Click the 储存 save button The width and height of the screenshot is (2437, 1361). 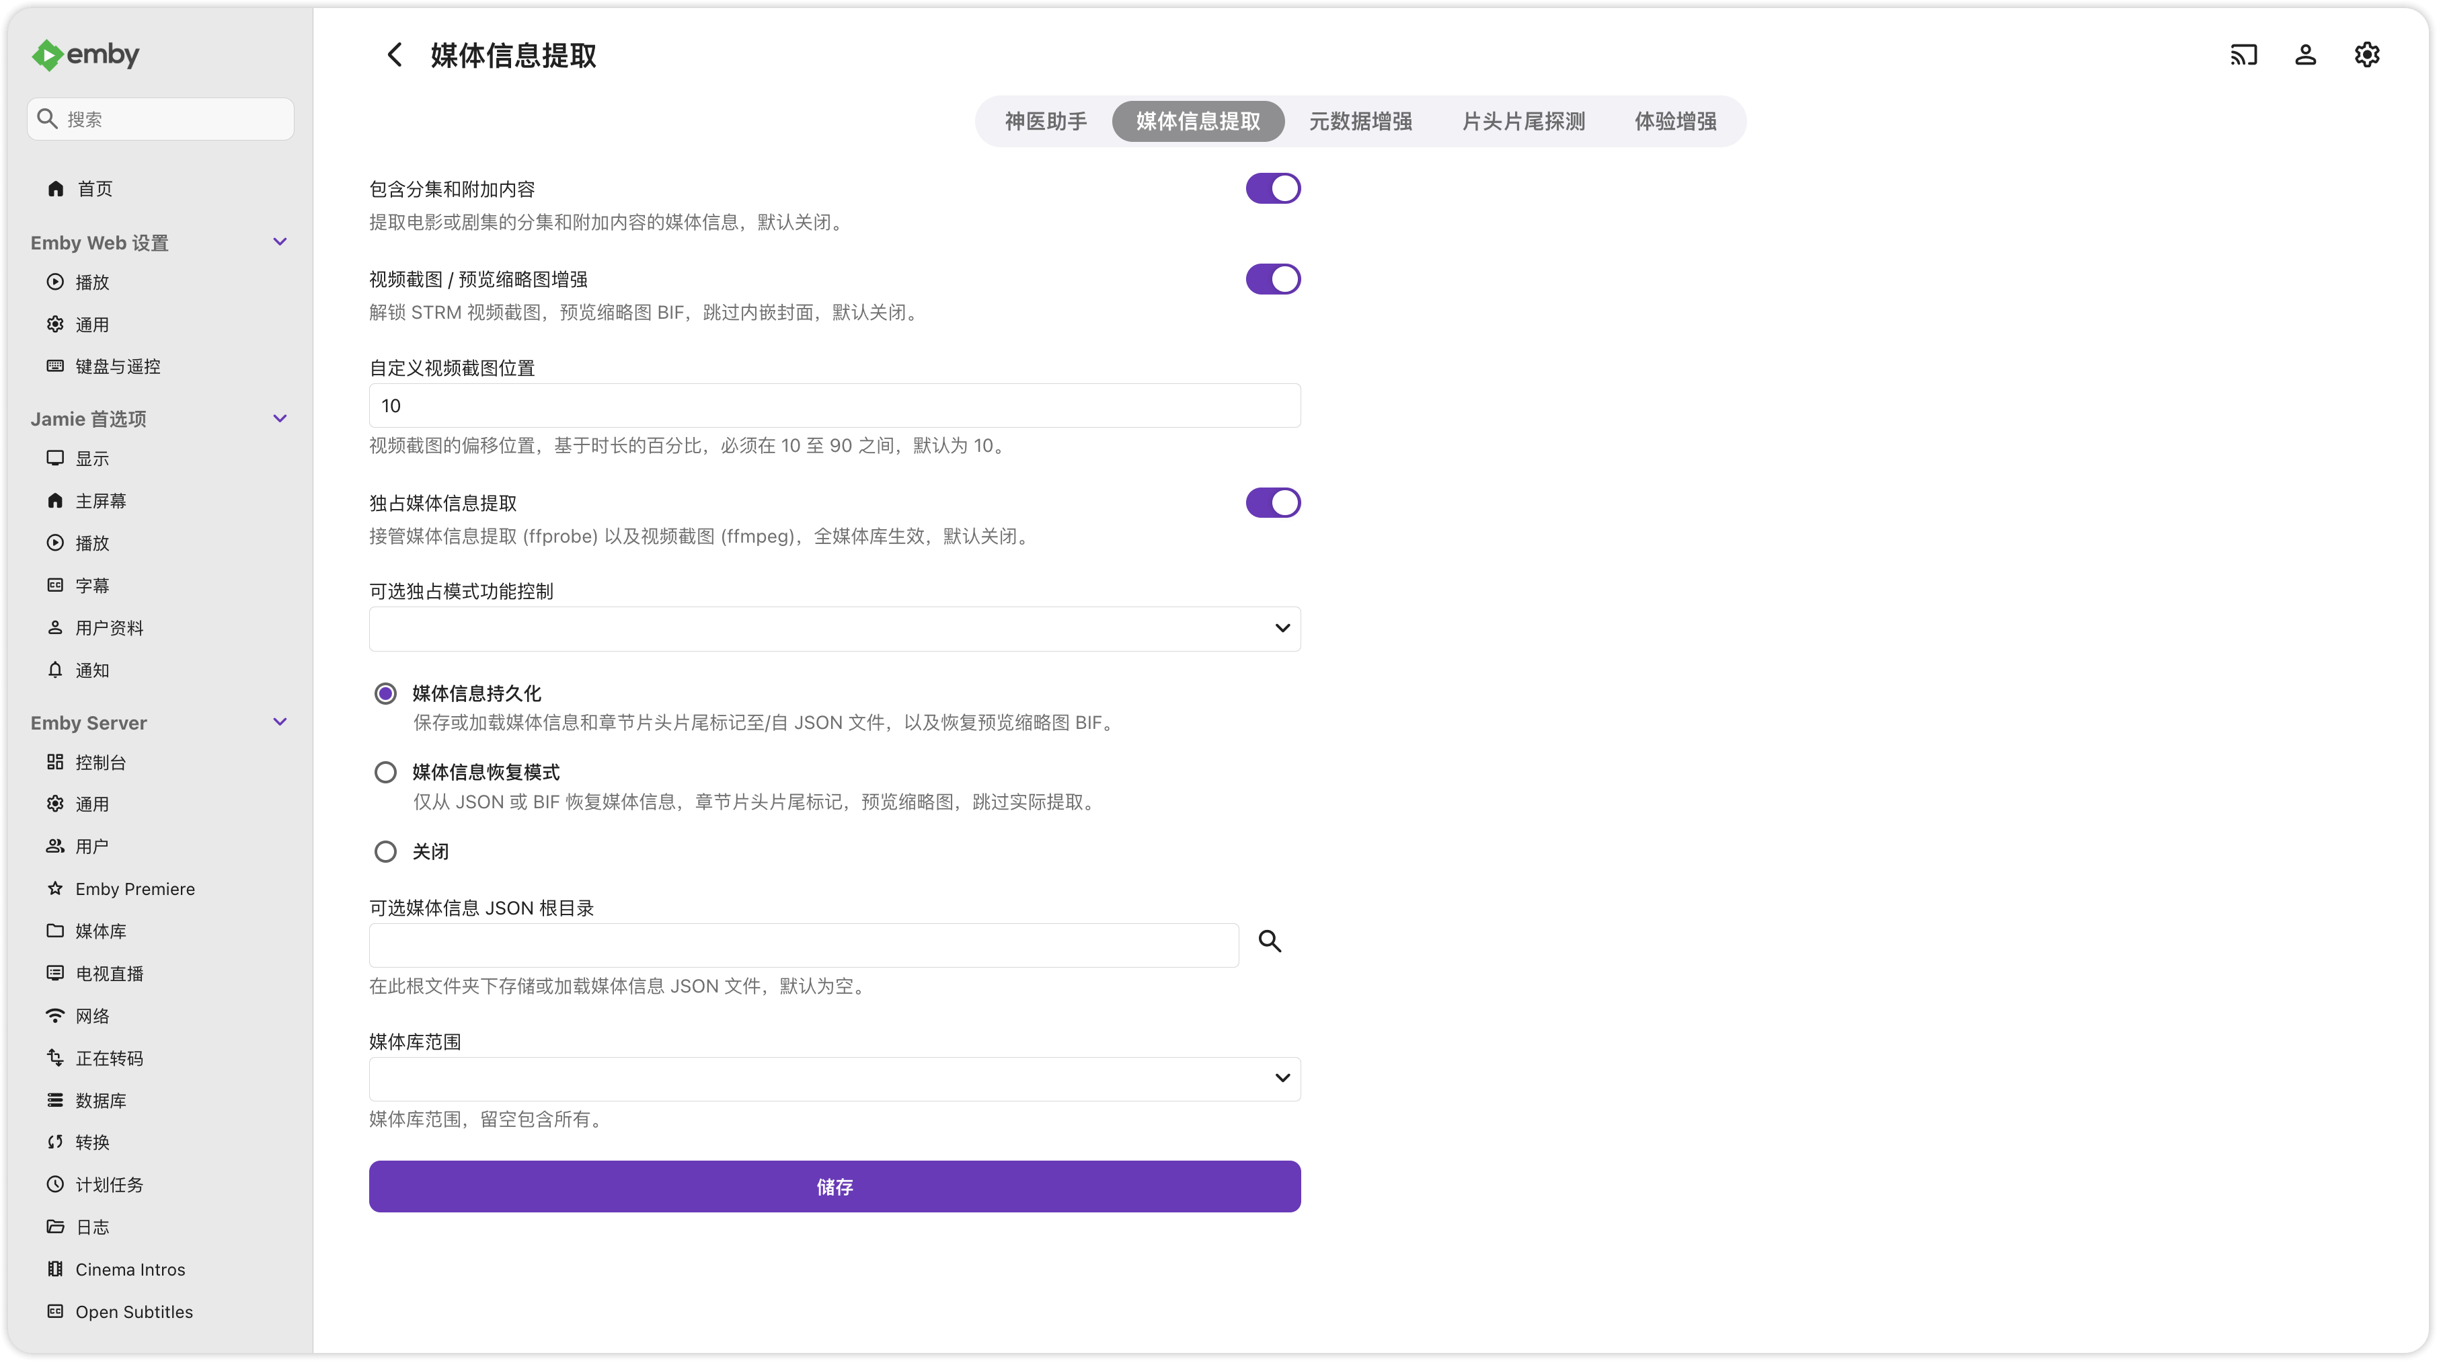point(833,1186)
